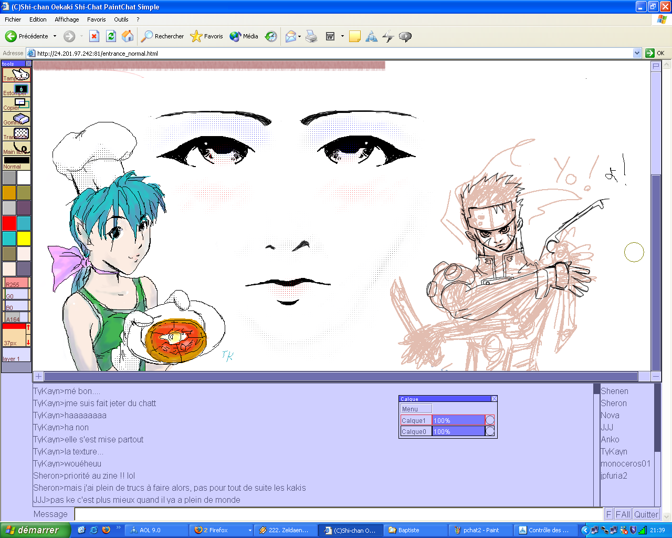Screen dimensions: 672x538
Task: Open the Favoris menu
Action: (97, 19)
